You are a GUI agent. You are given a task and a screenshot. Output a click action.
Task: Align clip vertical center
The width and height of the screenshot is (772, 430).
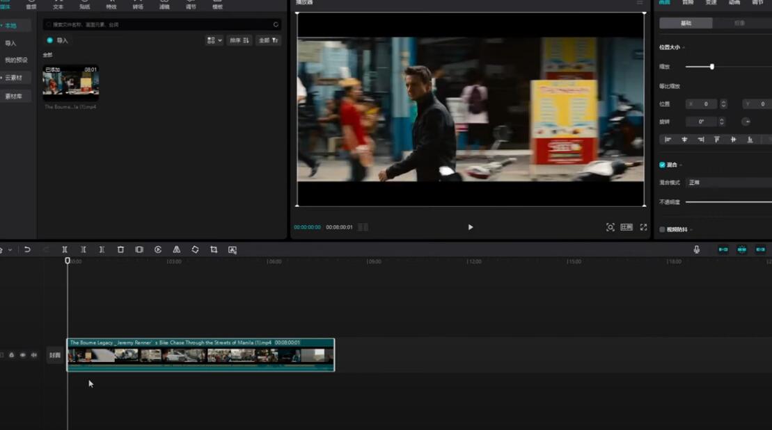click(x=734, y=140)
